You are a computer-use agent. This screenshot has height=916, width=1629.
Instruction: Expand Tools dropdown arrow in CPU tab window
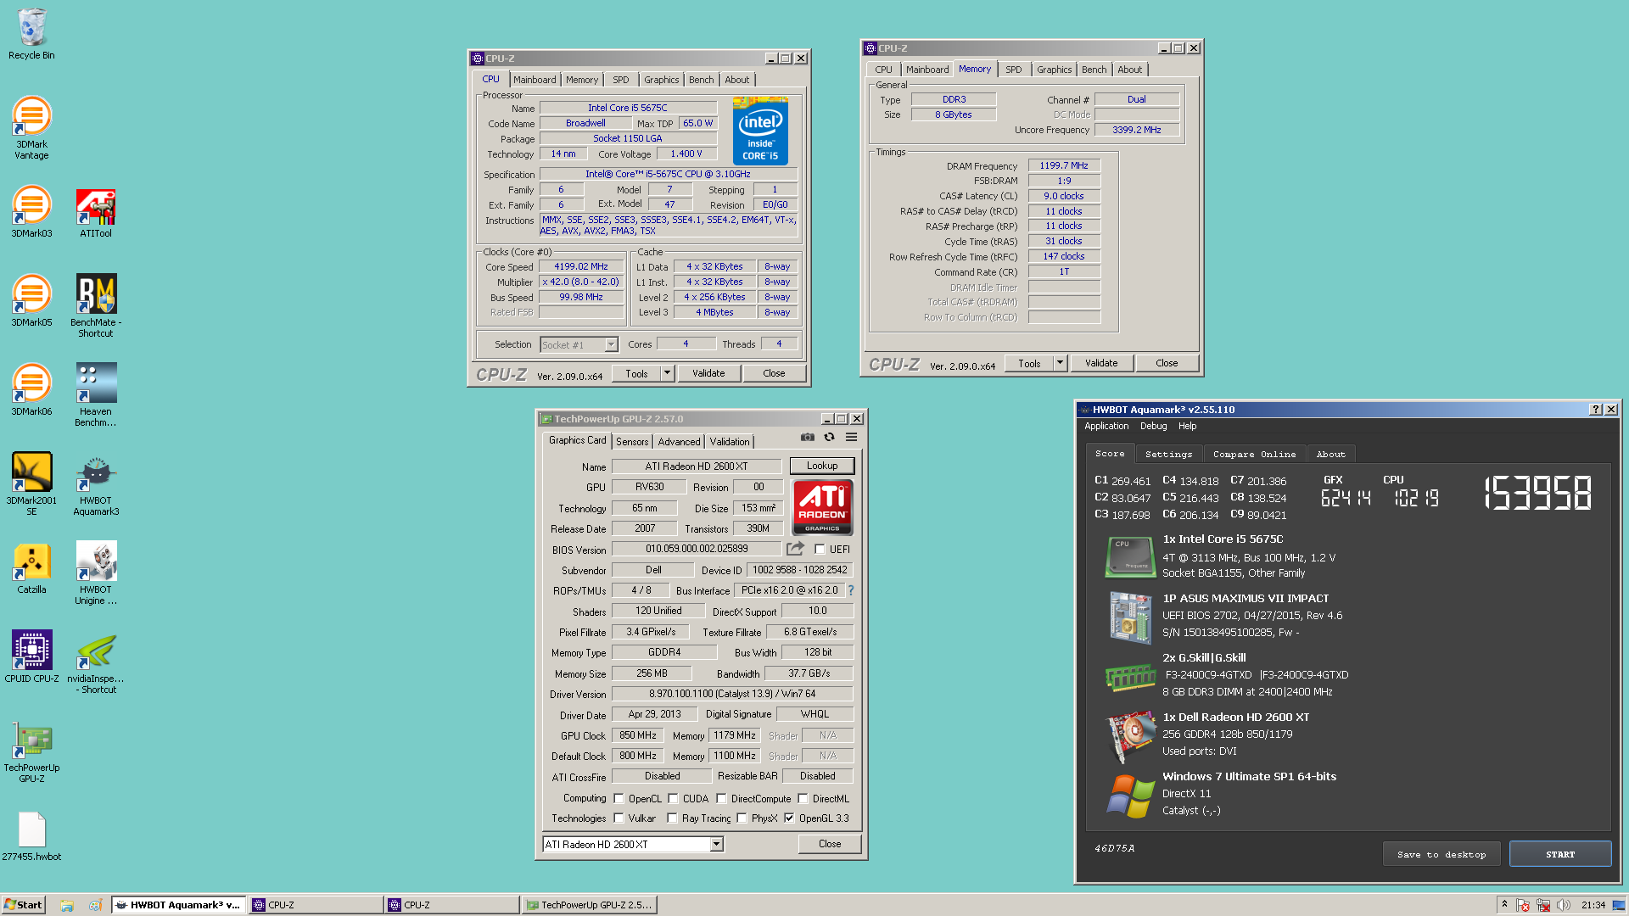point(667,373)
